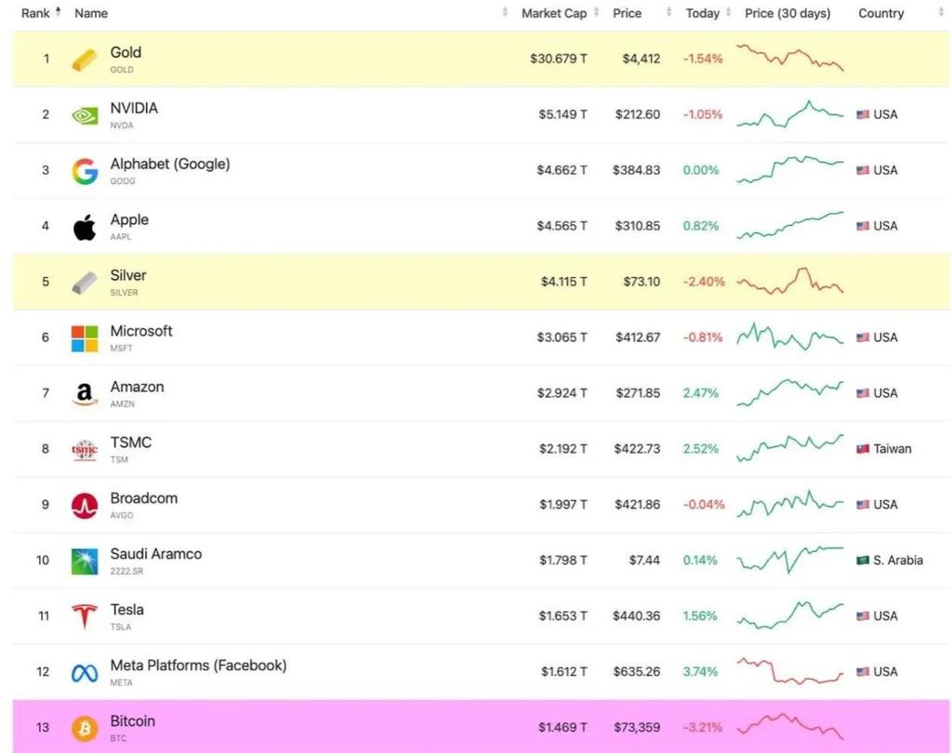View Silver 30-day price chart
The image size is (952, 753).
tap(790, 281)
